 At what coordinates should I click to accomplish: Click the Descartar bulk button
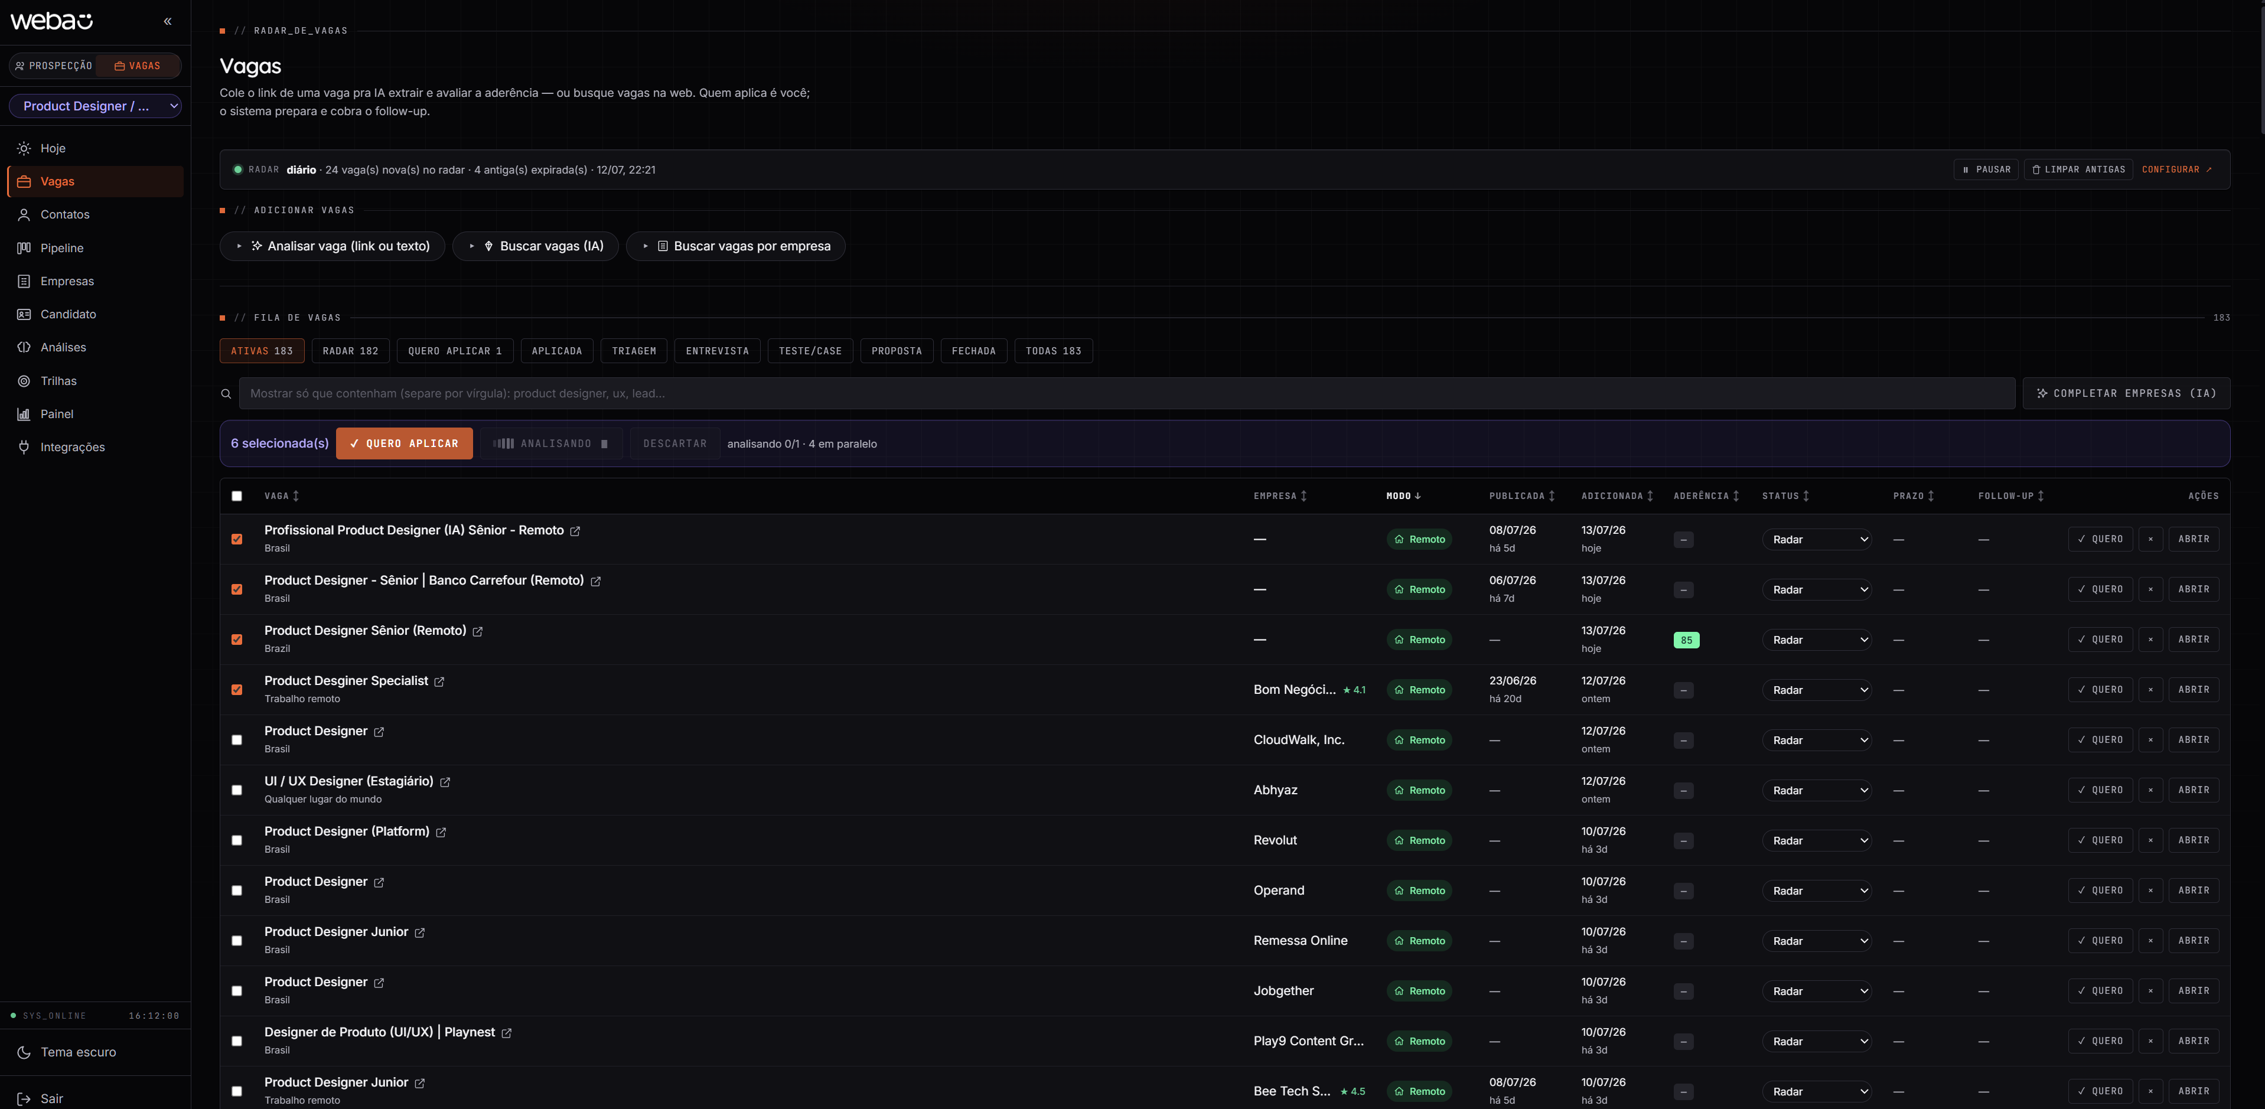coord(674,443)
